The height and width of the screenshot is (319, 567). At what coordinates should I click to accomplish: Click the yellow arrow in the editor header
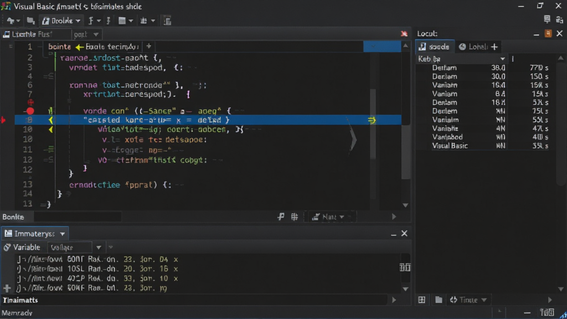(x=80, y=47)
